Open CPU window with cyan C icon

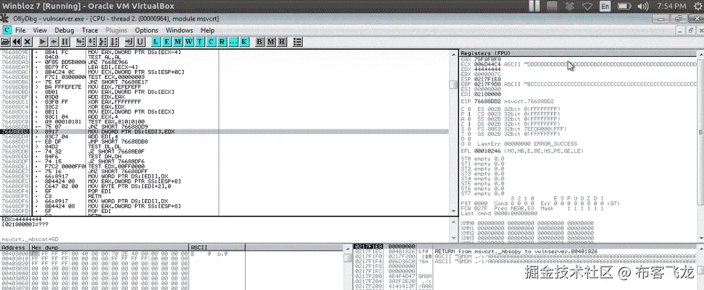tap(211, 42)
